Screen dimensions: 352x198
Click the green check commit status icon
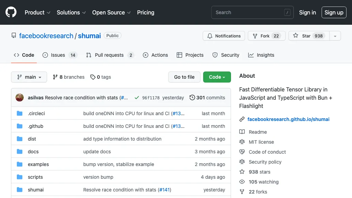(137, 98)
